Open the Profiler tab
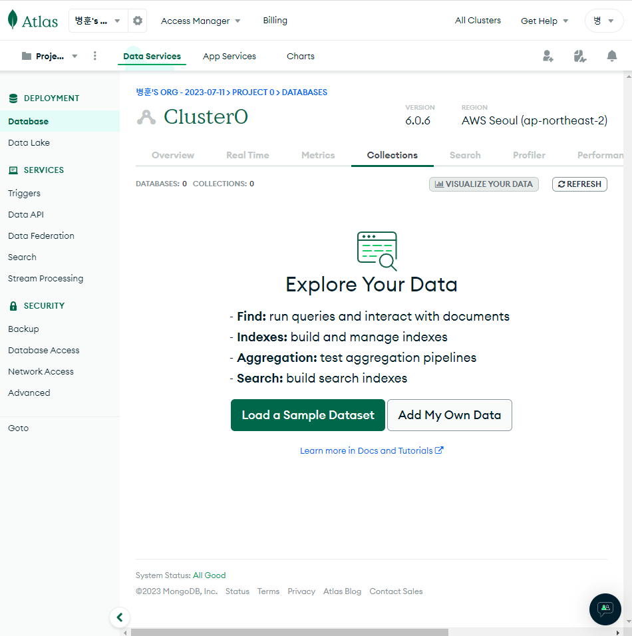The image size is (632, 636). (x=529, y=155)
